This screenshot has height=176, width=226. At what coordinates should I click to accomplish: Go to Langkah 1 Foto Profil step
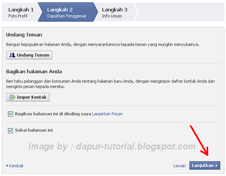(21, 13)
